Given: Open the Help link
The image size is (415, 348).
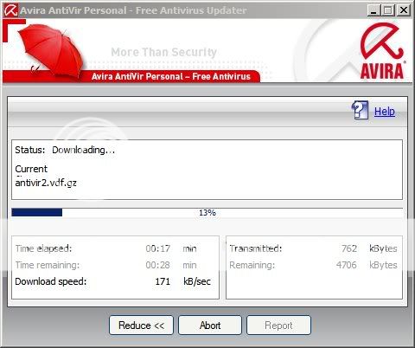Looking at the screenshot, I should (x=385, y=112).
